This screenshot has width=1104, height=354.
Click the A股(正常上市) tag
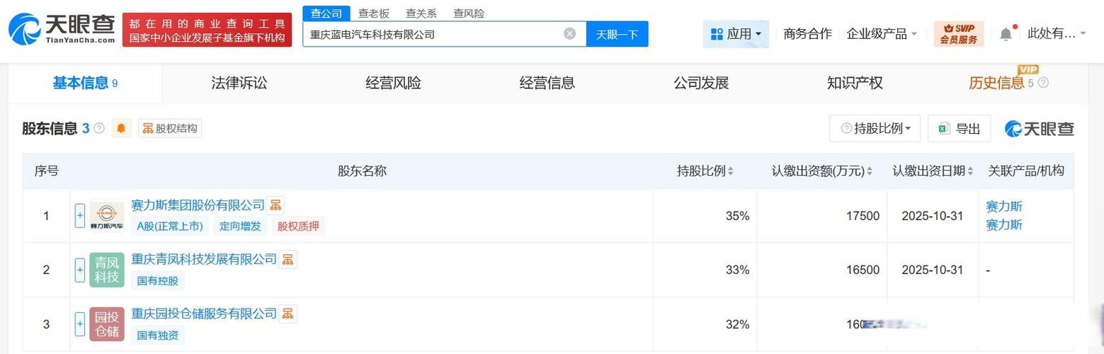pyautogui.click(x=170, y=227)
